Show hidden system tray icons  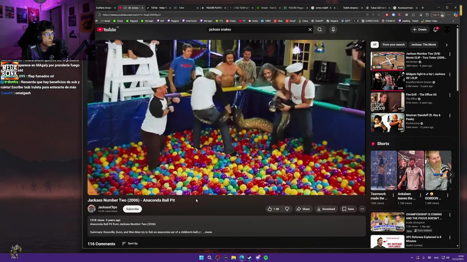click(412, 258)
